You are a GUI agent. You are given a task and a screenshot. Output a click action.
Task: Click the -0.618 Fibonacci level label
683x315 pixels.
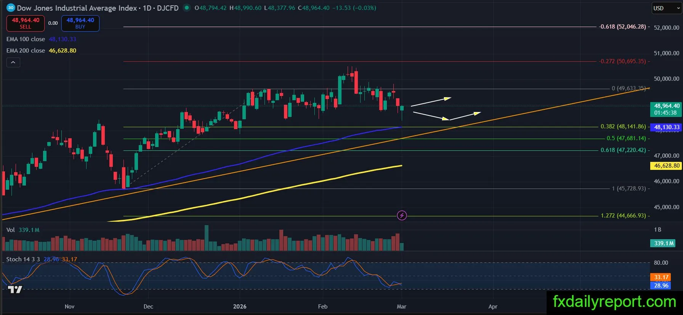pyautogui.click(x=622, y=27)
